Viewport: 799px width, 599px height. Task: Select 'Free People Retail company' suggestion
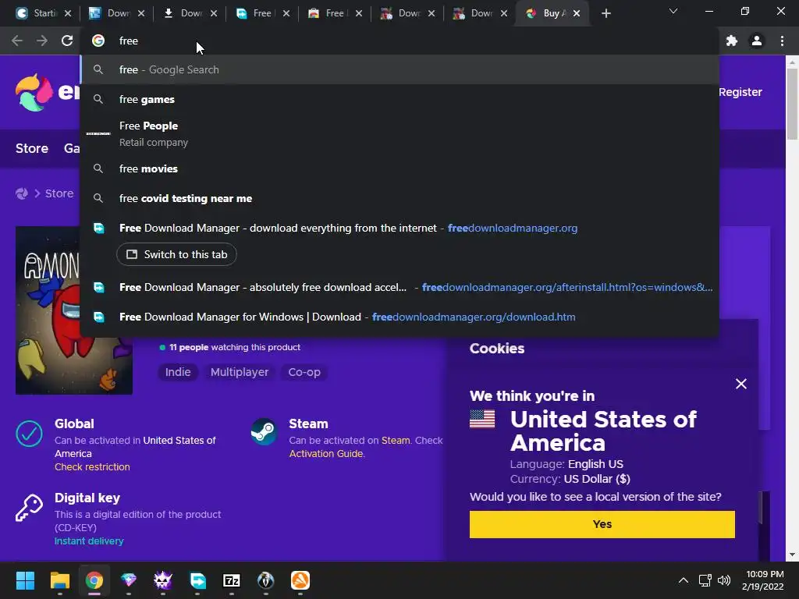coord(400,134)
